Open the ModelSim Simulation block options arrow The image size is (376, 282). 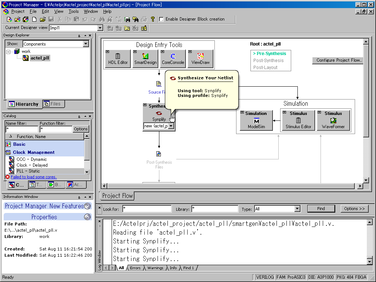click(242, 112)
